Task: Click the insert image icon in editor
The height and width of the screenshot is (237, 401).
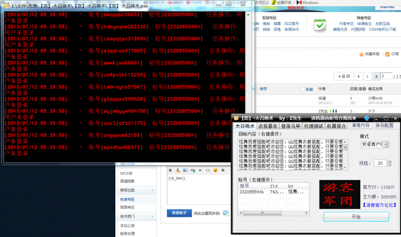Action: pyautogui.click(x=185, y=170)
